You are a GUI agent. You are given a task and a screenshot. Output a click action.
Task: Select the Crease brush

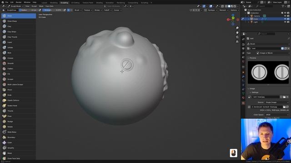click(x=19, y=58)
